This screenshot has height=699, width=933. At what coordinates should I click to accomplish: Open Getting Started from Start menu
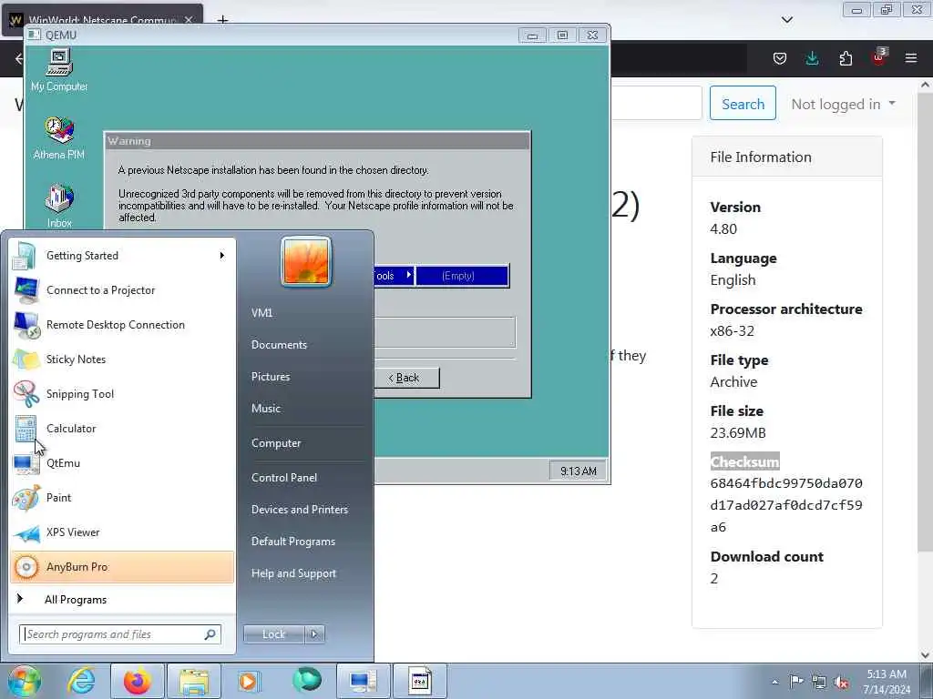(x=122, y=256)
